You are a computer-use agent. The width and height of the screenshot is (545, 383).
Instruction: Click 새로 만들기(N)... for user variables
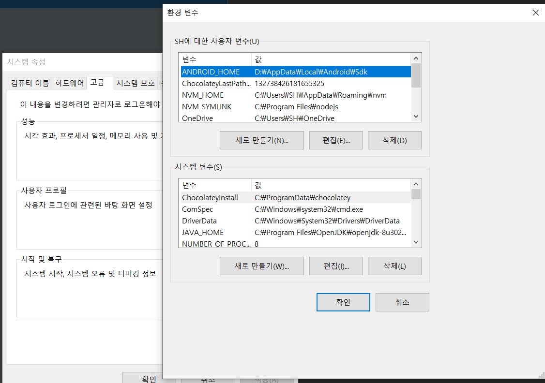pos(262,140)
